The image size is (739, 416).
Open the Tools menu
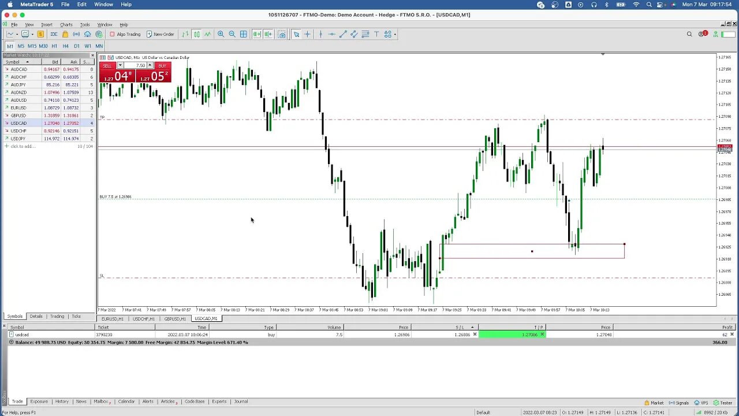point(85,25)
